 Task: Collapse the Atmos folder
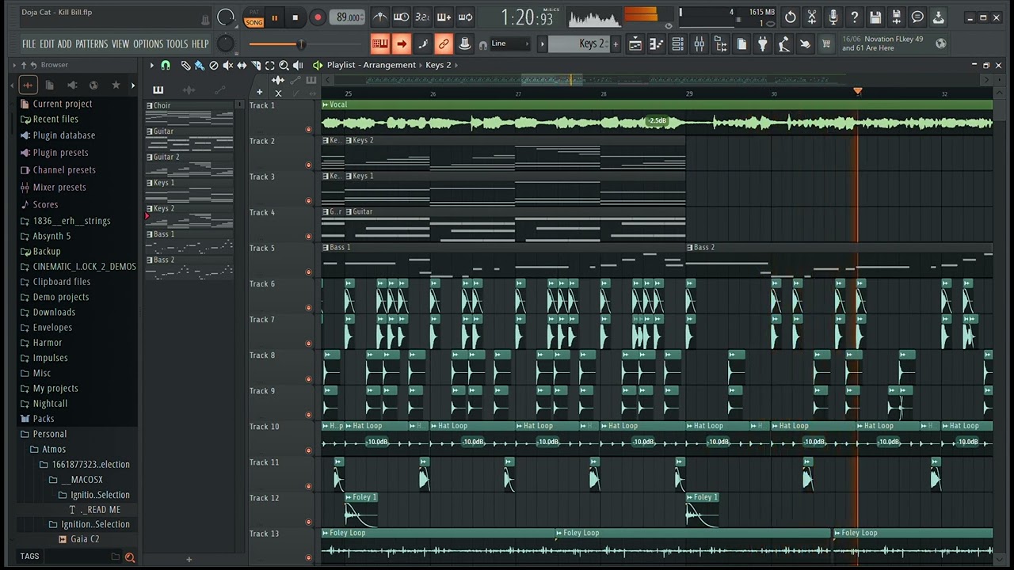[x=54, y=449]
